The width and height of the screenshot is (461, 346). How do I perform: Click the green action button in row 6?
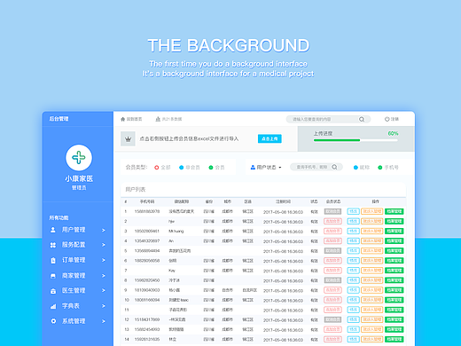[395, 261]
